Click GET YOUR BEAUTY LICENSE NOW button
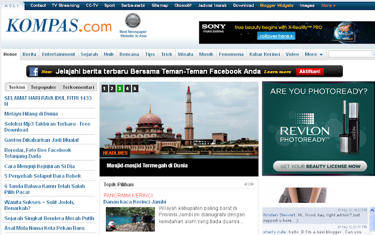This screenshot has height=235, width=375. pos(320,166)
